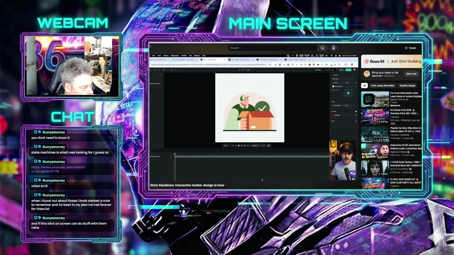Viewport: 454px width, 255px height.
Task: Open Playlist For Men Who Move video thumbnail
Action: click(x=375, y=134)
